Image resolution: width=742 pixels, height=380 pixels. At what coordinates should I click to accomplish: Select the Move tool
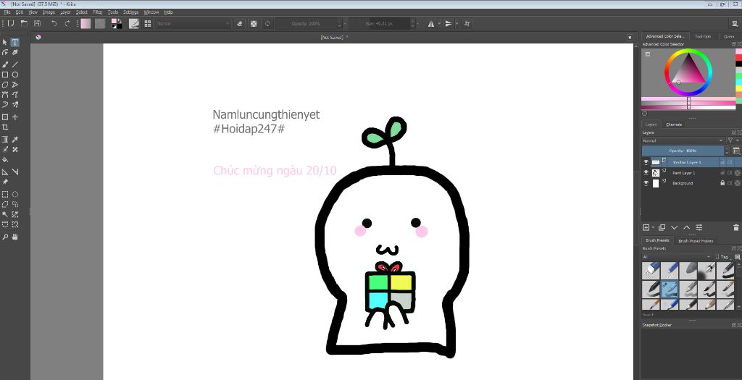point(15,117)
